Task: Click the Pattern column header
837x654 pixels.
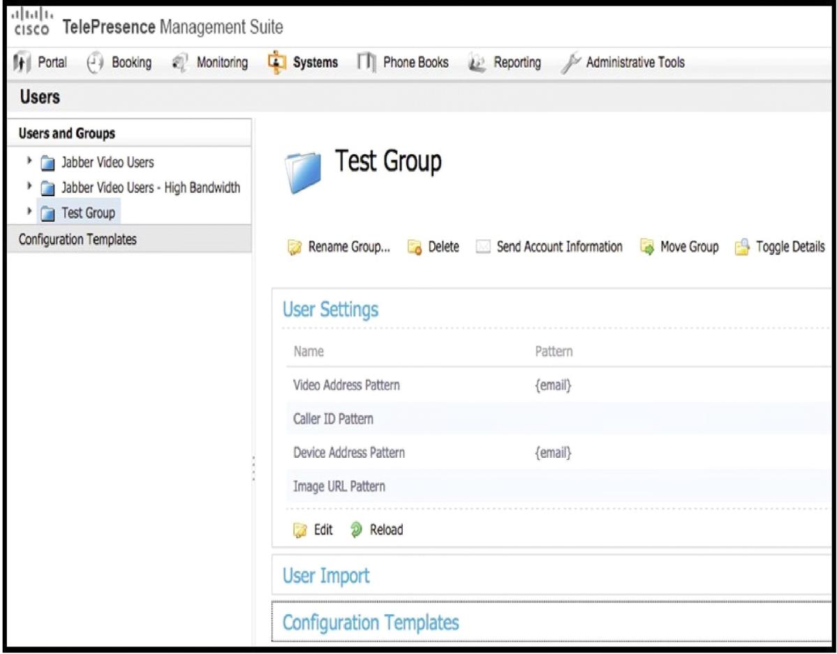Action: tap(554, 351)
